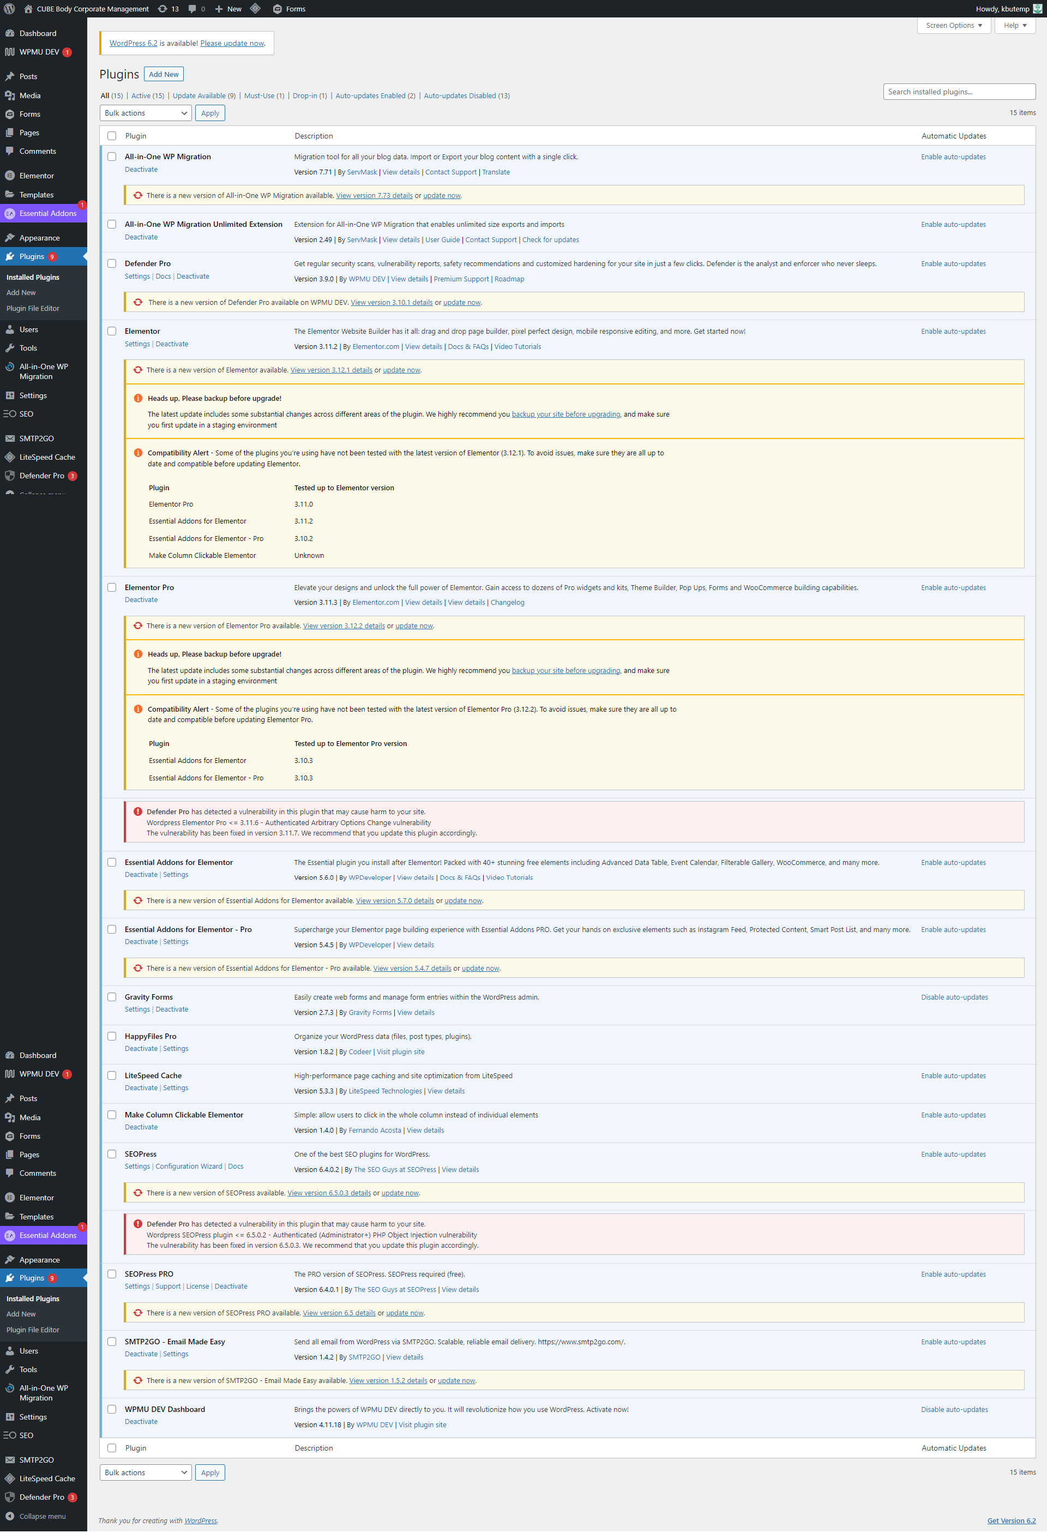
Task: Select all plugins via header checkbox
Action: click(111, 136)
